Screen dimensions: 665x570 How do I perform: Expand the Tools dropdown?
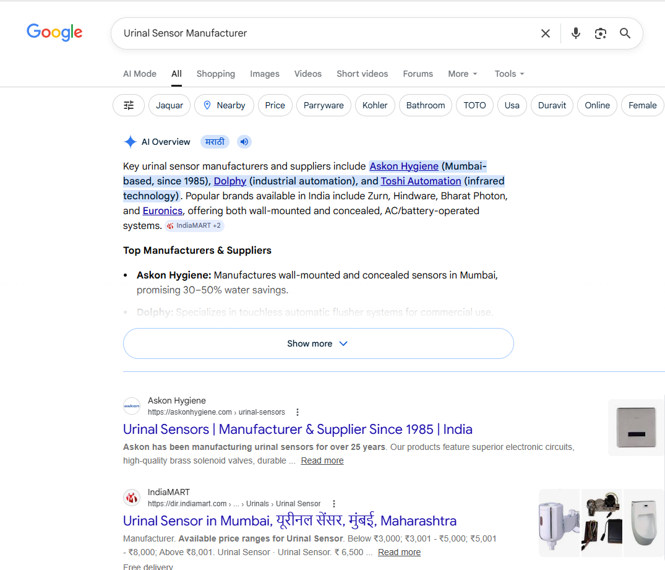coord(509,74)
